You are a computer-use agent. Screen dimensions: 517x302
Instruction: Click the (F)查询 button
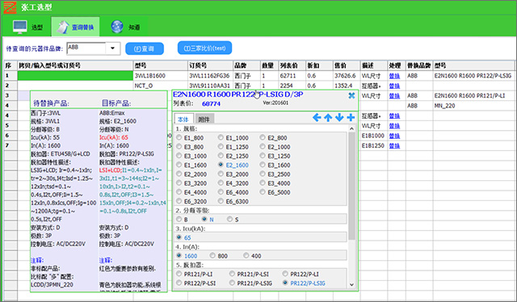click(145, 48)
